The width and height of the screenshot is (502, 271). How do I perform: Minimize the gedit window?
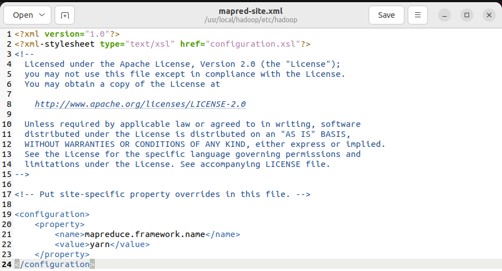[x=445, y=15]
